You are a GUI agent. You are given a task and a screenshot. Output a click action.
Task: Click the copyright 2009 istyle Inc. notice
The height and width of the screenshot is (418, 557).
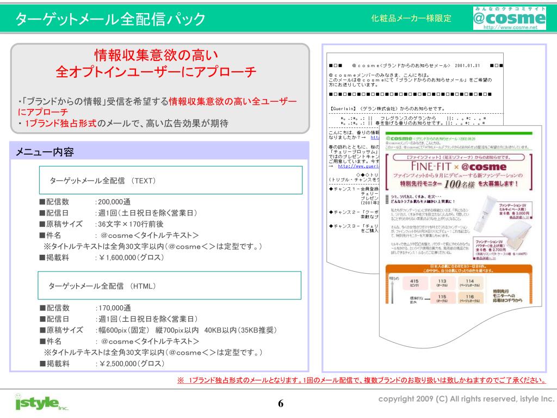(x=466, y=399)
